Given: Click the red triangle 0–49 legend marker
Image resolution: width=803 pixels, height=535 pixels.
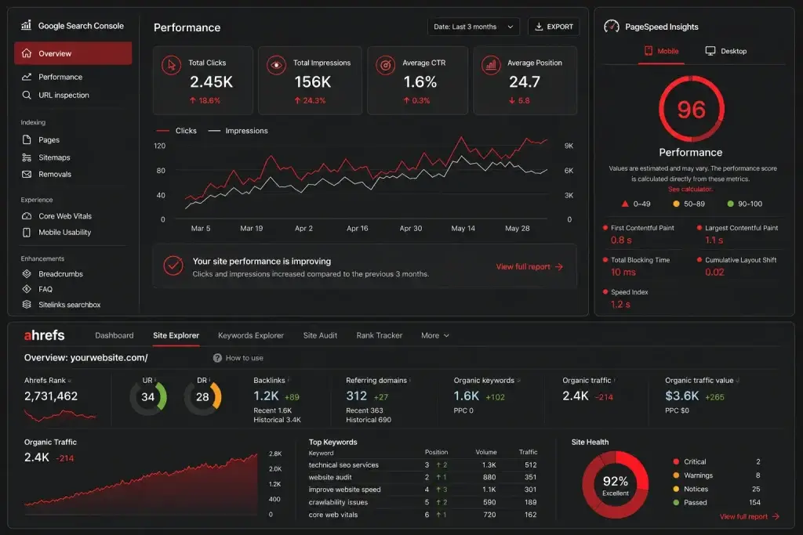Looking at the screenshot, I should tap(625, 204).
